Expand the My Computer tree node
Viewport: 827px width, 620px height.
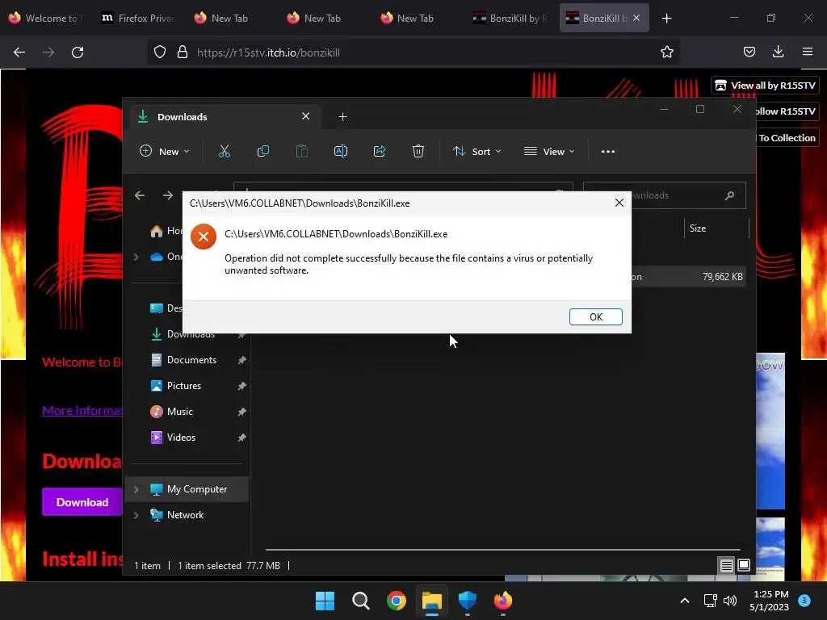pyautogui.click(x=136, y=489)
